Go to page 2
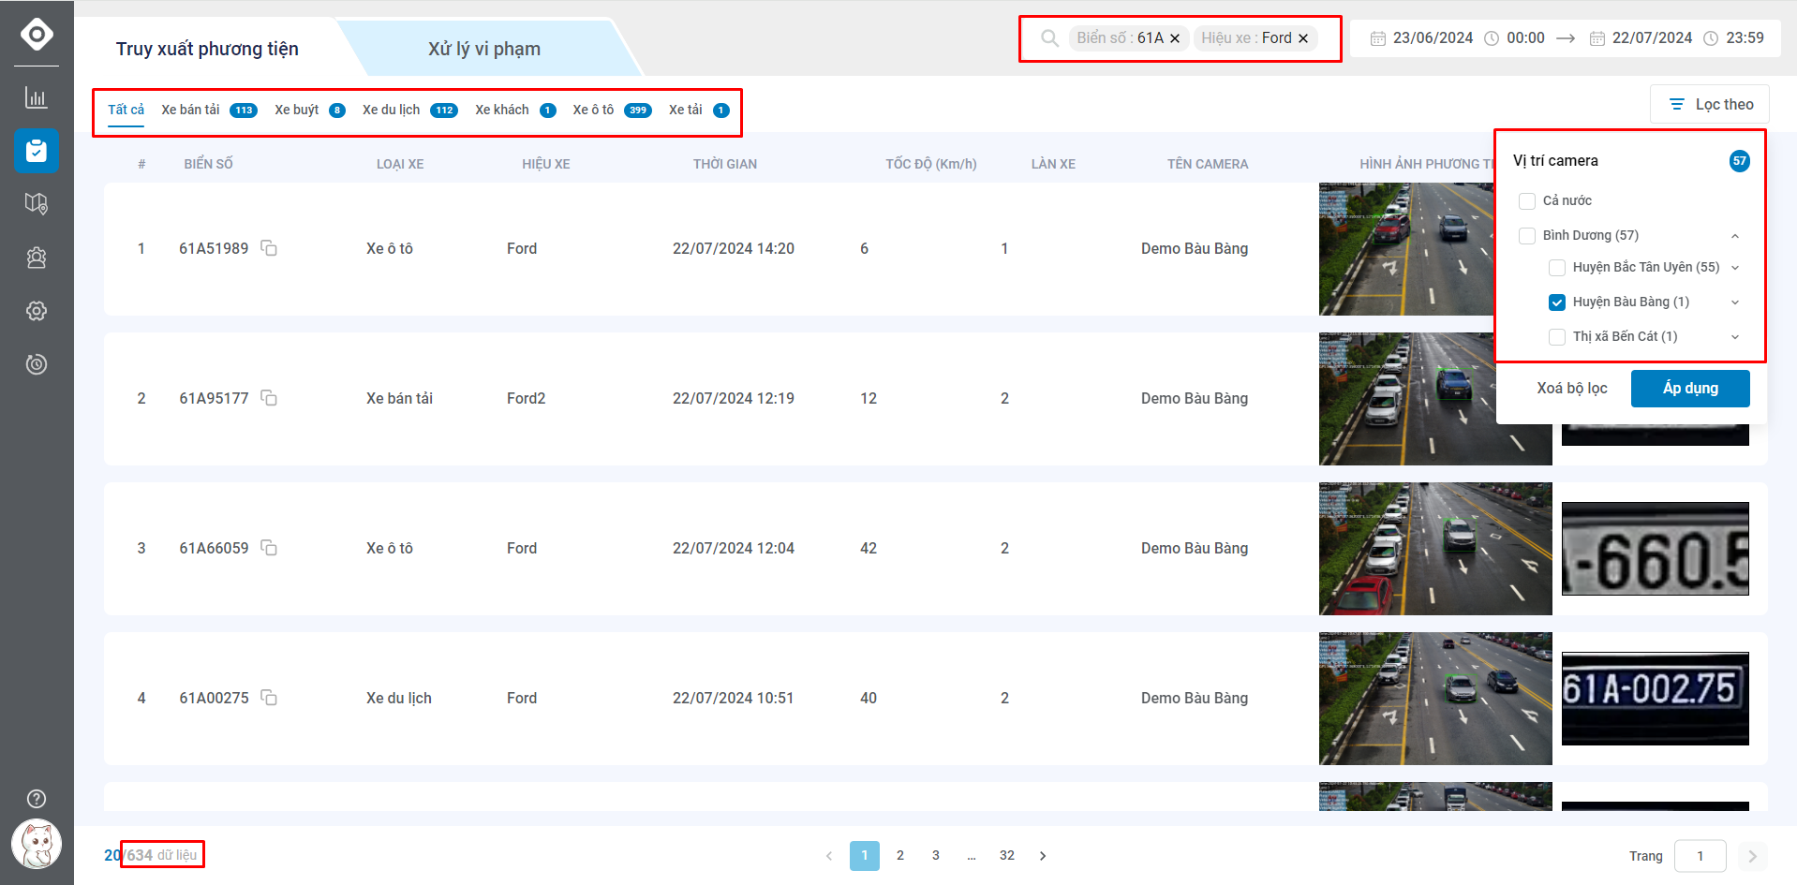Viewport: 1797px width, 885px height. click(900, 856)
